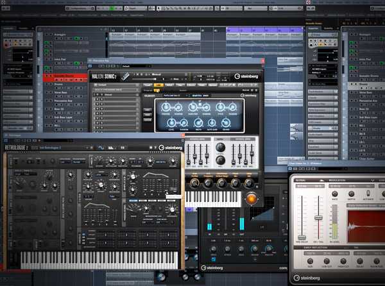385x286 pixels.
Task: Open the first page tab left of highlighted HALion tab
Action: pos(148,85)
